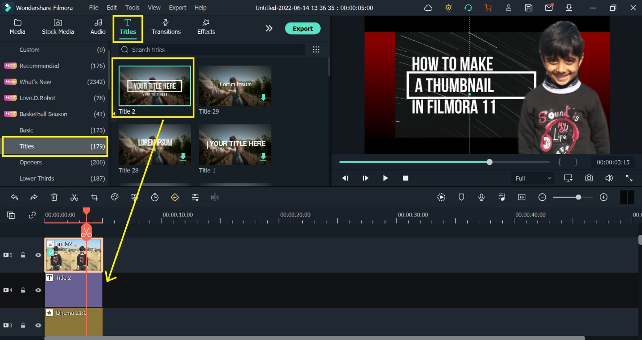
Task: Click zoom-to-fit timeline icon
Action: pyautogui.click(x=522, y=197)
